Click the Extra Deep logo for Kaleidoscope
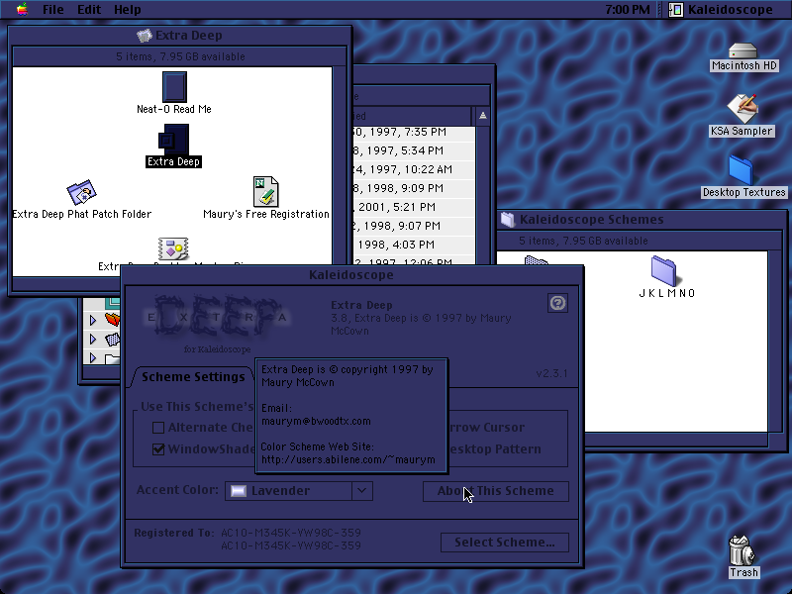 click(217, 324)
